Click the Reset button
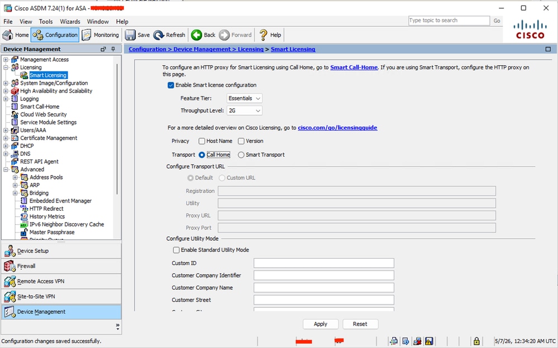Viewport: 558px width, 348px height. click(360, 324)
